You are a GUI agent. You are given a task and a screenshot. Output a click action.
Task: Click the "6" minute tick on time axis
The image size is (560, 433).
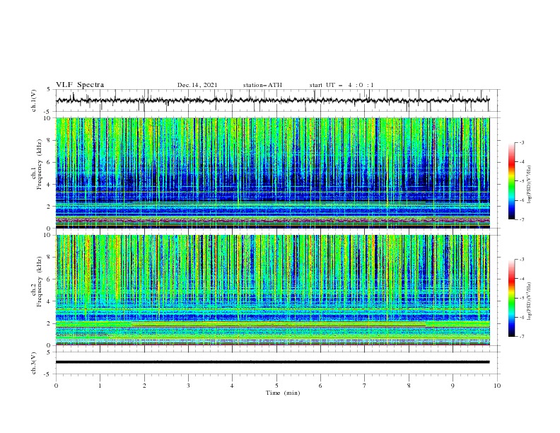(x=321, y=386)
